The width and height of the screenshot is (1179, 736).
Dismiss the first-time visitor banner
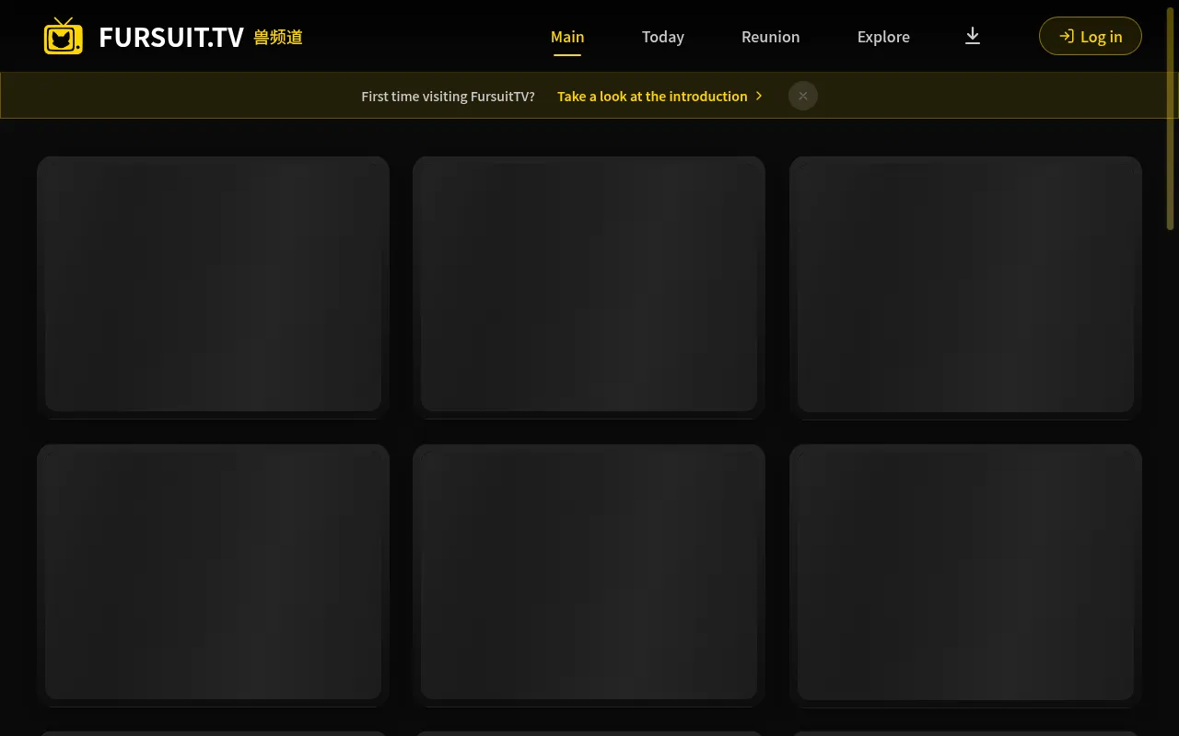pyautogui.click(x=803, y=96)
